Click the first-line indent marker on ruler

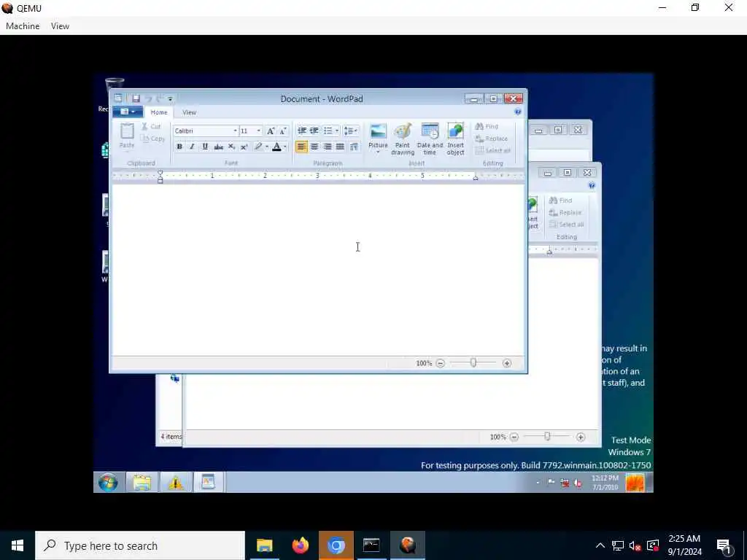coord(160,174)
